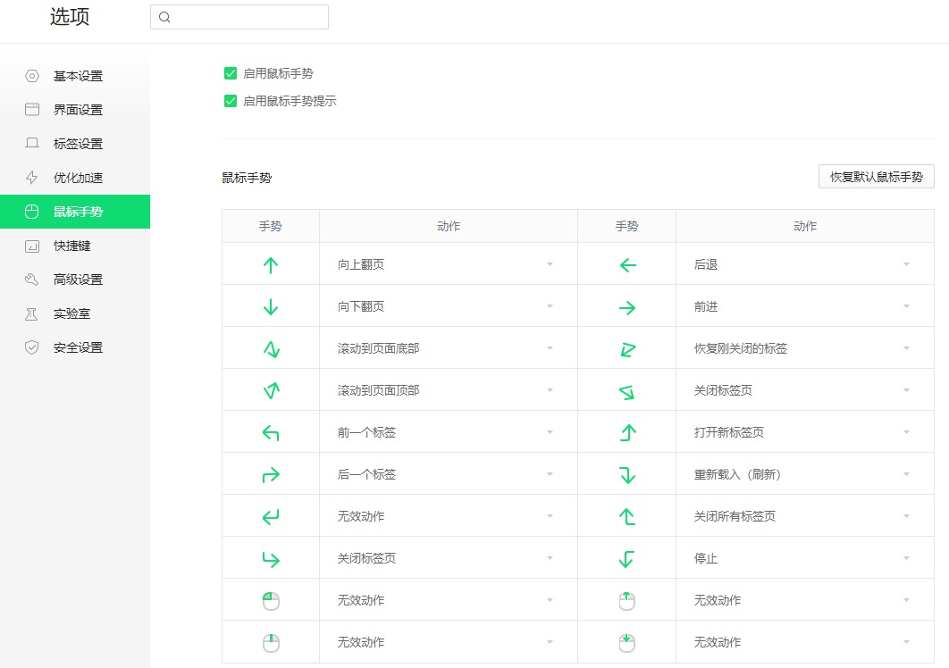Go to 安全设置 in the sidebar
The height and width of the screenshot is (668, 949).
(77, 347)
